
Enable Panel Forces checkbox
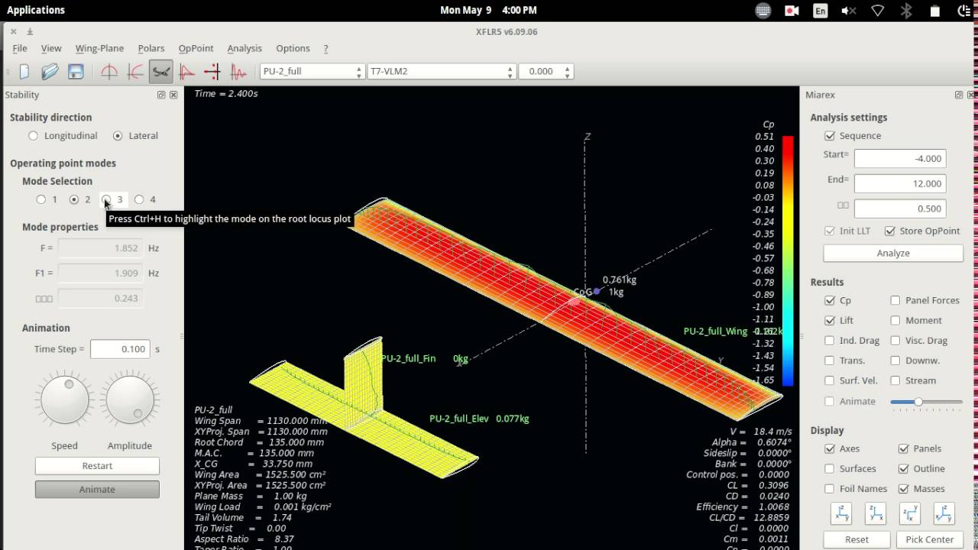tap(895, 301)
